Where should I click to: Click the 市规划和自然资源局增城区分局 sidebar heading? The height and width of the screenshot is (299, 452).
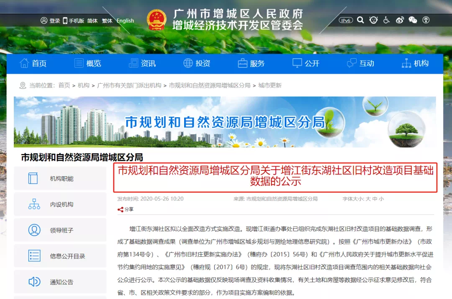[x=82, y=157]
